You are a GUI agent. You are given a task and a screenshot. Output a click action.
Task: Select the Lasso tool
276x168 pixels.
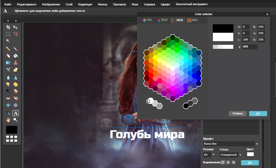[15, 34]
